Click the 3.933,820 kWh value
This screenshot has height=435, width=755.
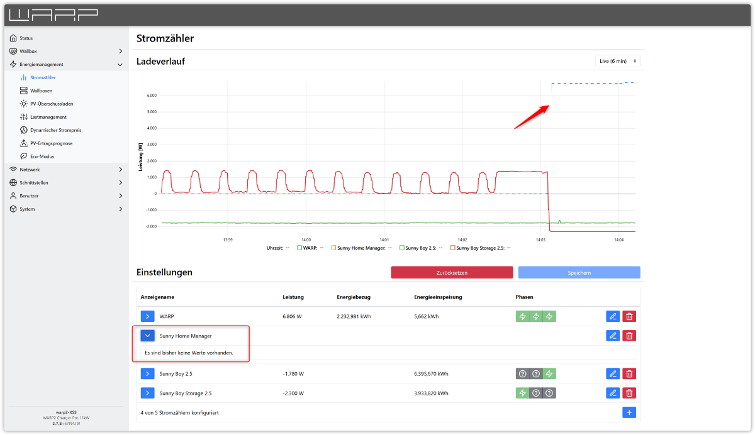(x=431, y=393)
